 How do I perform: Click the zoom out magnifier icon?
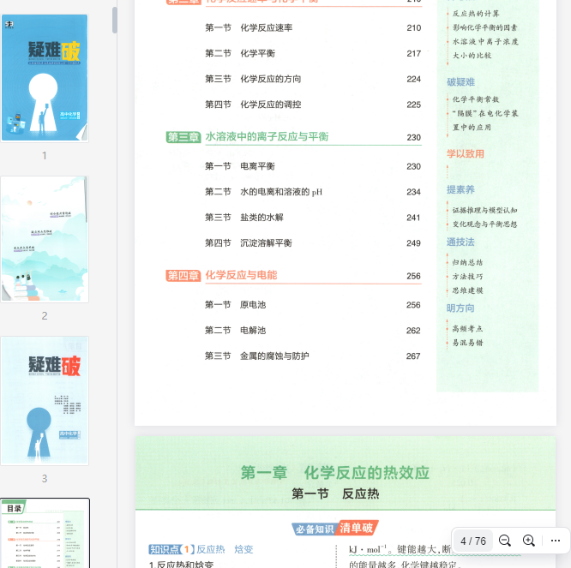click(x=505, y=541)
